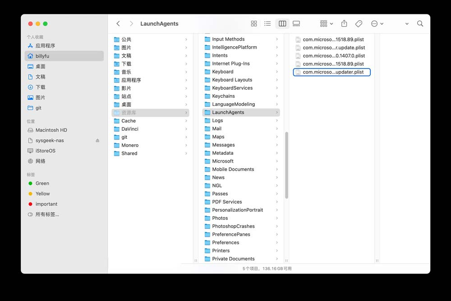Select sysgeek-nas in the sidebar

tap(64, 140)
